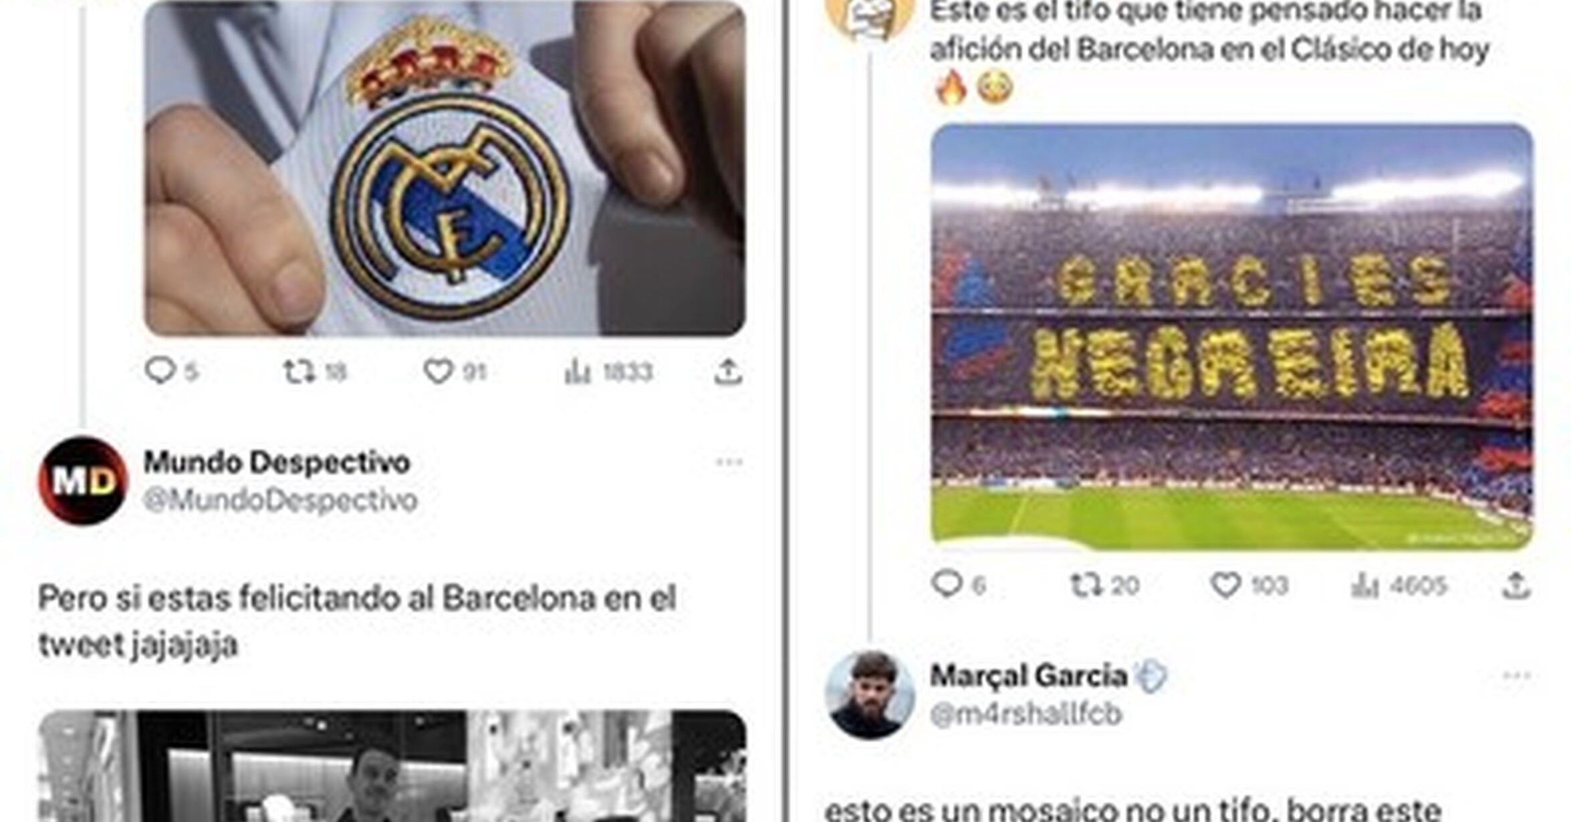The height and width of the screenshot is (822, 1571).
Task: Open the Real Madrid crest photo
Action: pyautogui.click(x=445, y=168)
